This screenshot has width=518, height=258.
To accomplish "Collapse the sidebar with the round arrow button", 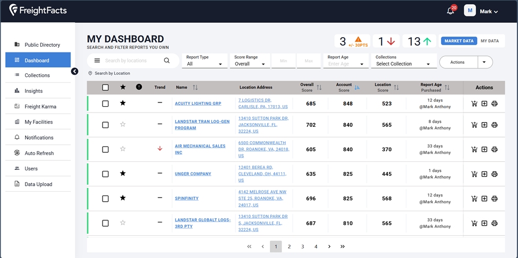I will 75,71.
